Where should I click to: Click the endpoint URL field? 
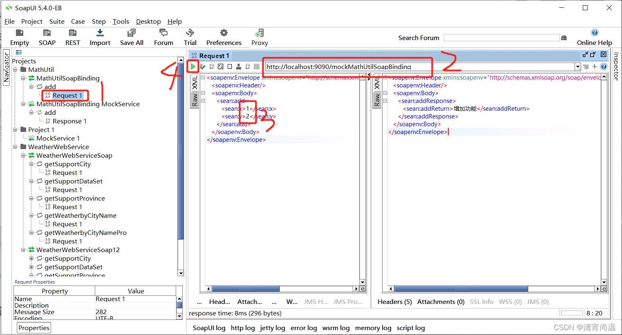click(x=419, y=67)
